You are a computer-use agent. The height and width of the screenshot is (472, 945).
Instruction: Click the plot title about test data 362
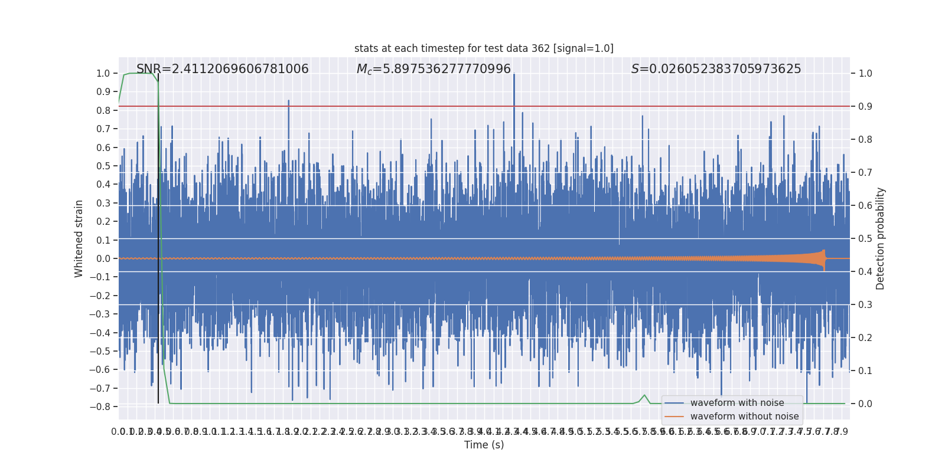[x=484, y=48]
